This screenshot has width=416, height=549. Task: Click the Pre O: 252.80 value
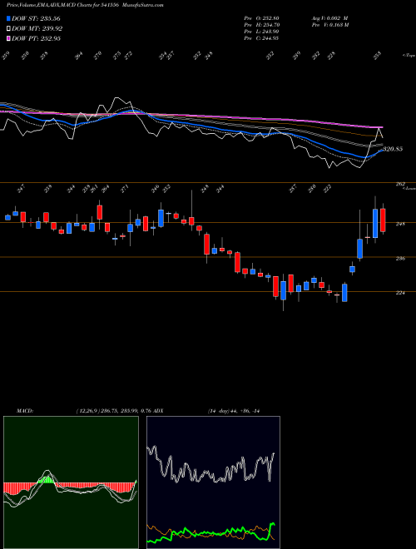pyautogui.click(x=261, y=17)
